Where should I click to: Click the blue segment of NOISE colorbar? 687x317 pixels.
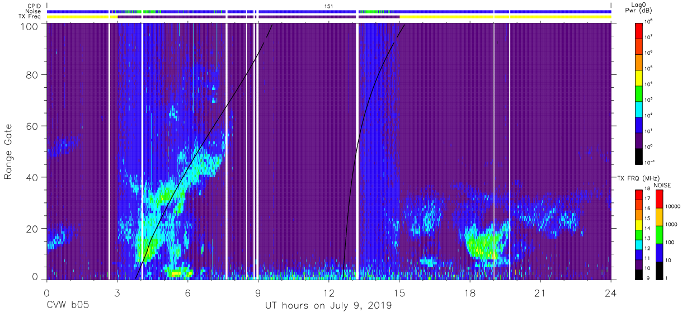tap(659, 253)
